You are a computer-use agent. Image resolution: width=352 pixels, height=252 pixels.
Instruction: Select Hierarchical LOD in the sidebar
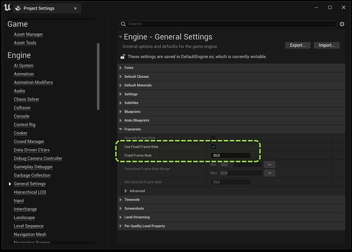pyautogui.click(x=30, y=192)
